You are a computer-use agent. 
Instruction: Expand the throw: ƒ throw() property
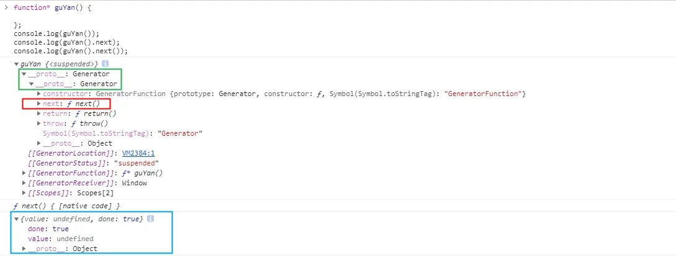[x=38, y=123]
